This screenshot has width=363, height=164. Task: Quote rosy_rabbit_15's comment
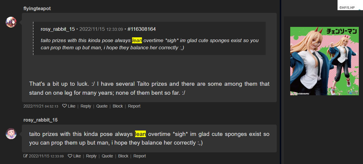(107, 156)
